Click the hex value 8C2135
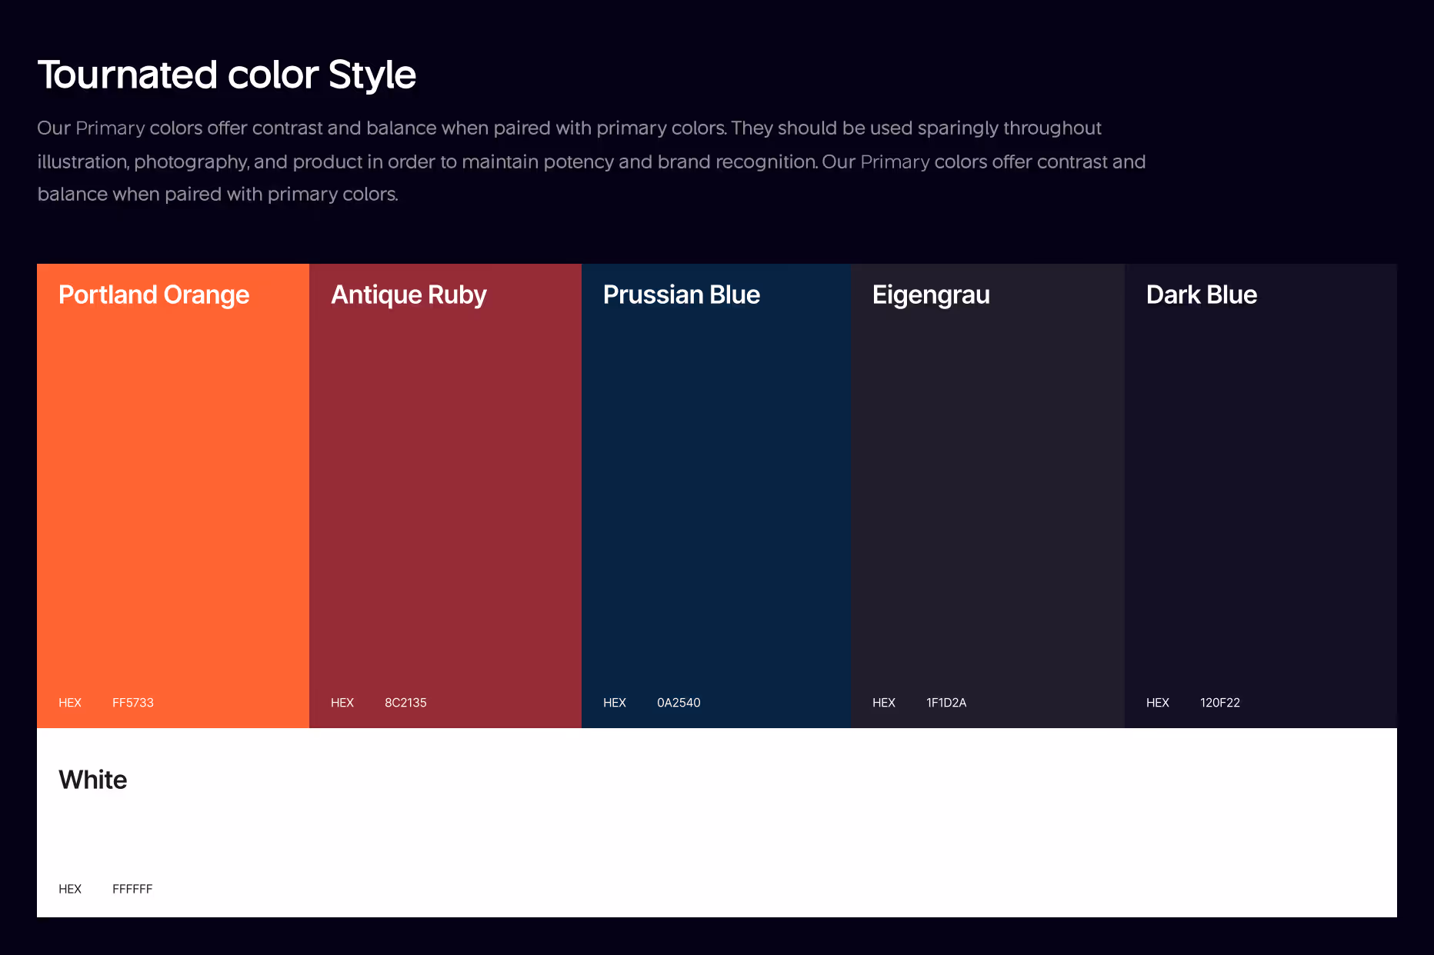1434x955 pixels. point(405,703)
